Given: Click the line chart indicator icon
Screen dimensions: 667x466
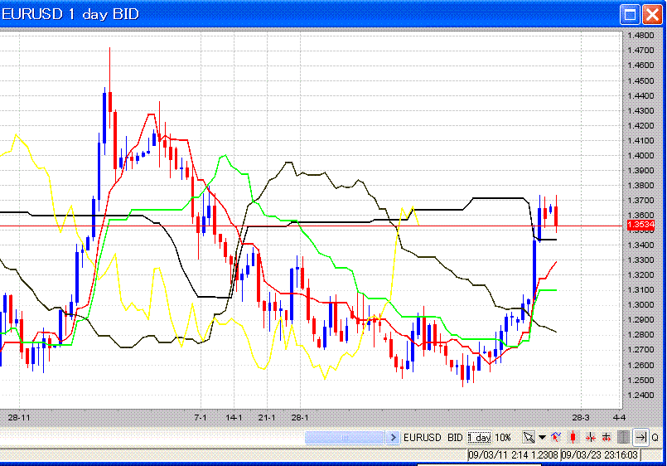Looking at the screenshot, I should 556,437.
